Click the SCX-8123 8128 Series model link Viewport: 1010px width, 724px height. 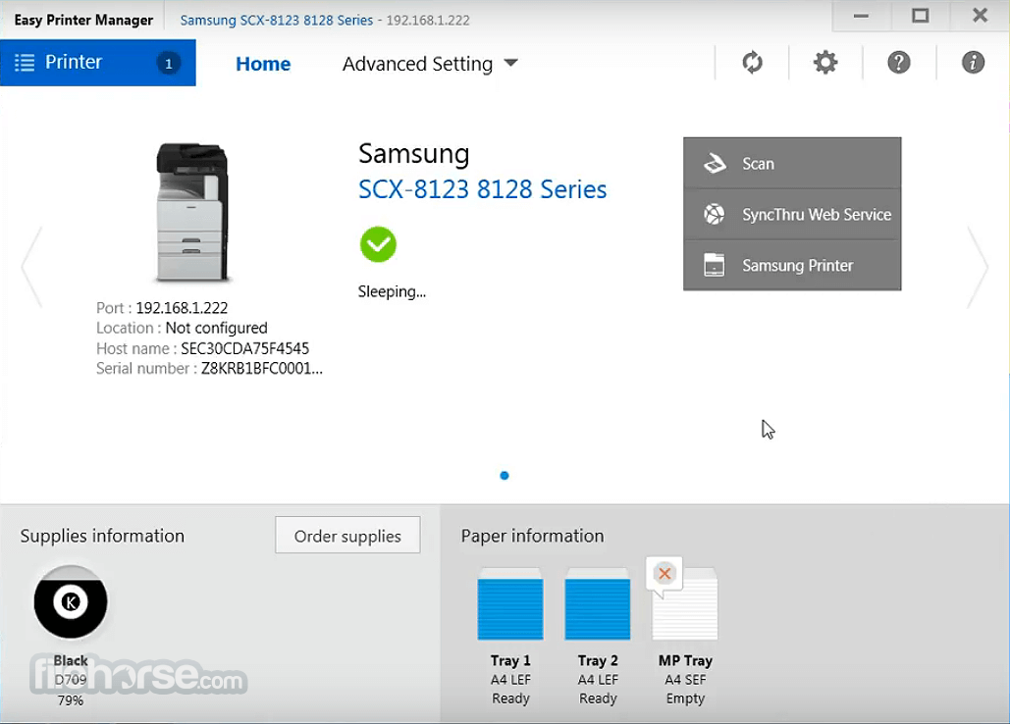483,189
